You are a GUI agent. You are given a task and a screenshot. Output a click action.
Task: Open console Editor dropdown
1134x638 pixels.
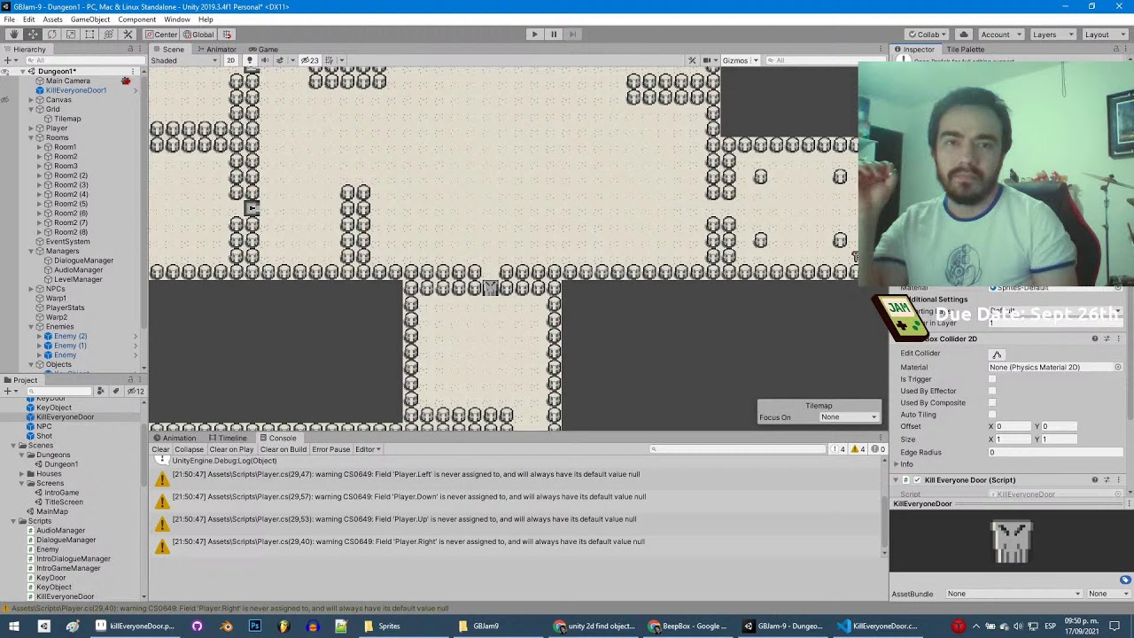368,449
